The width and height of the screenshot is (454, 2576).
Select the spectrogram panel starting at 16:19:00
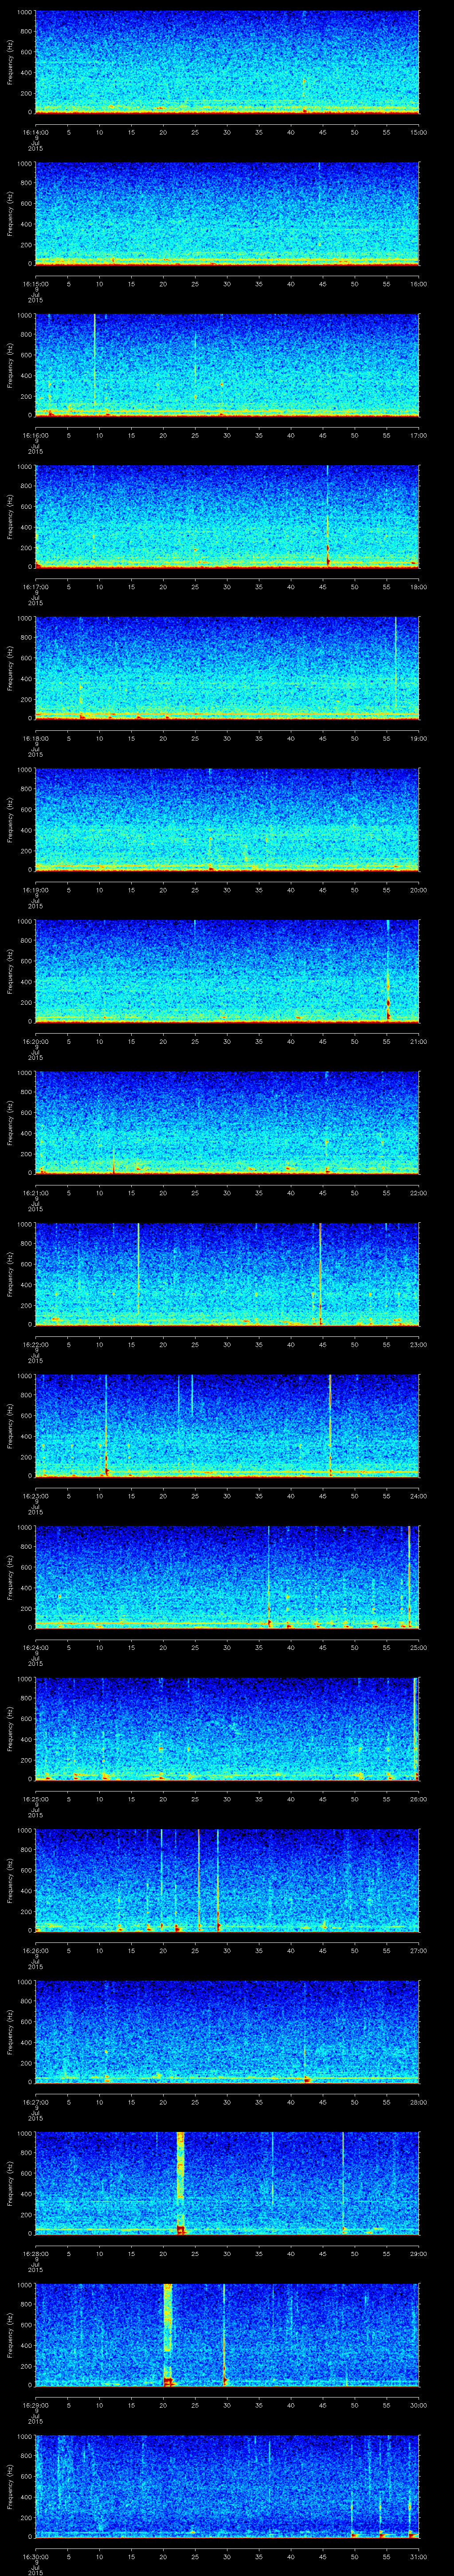[x=227, y=820]
